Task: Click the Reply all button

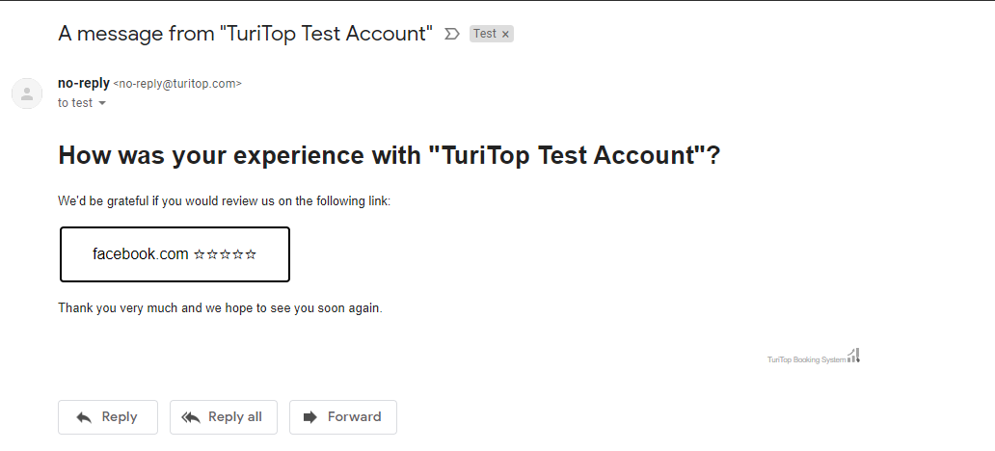Action: [x=224, y=416]
